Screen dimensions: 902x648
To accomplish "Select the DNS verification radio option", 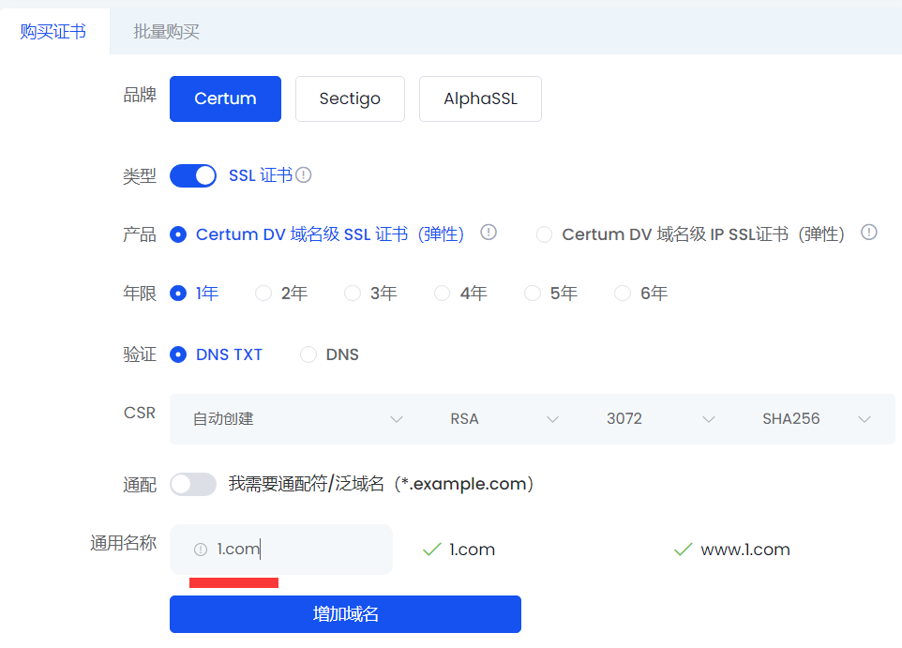I will point(308,354).
